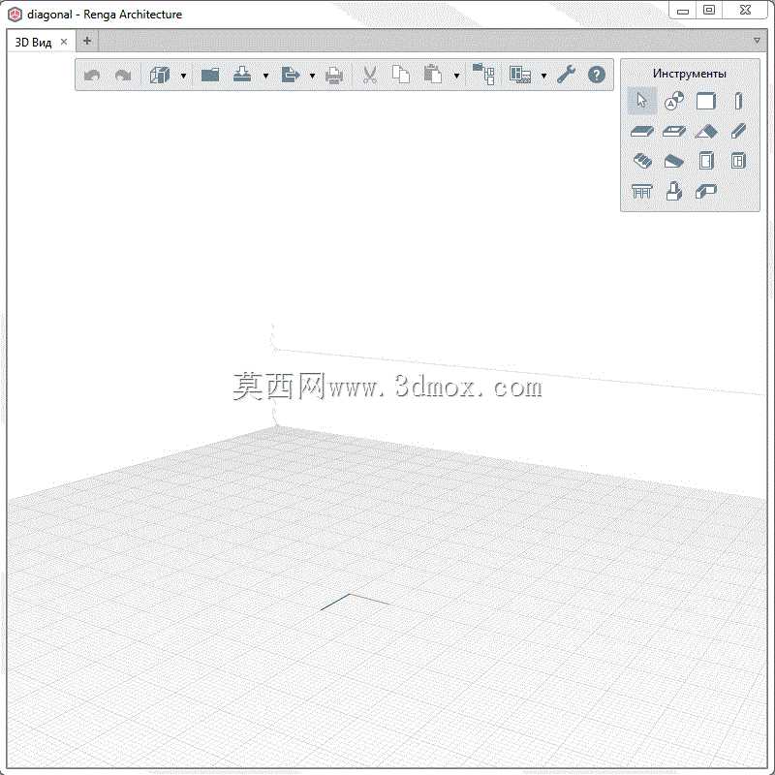Select the Floor slab tool
This screenshot has width=775, height=775.
(x=642, y=131)
